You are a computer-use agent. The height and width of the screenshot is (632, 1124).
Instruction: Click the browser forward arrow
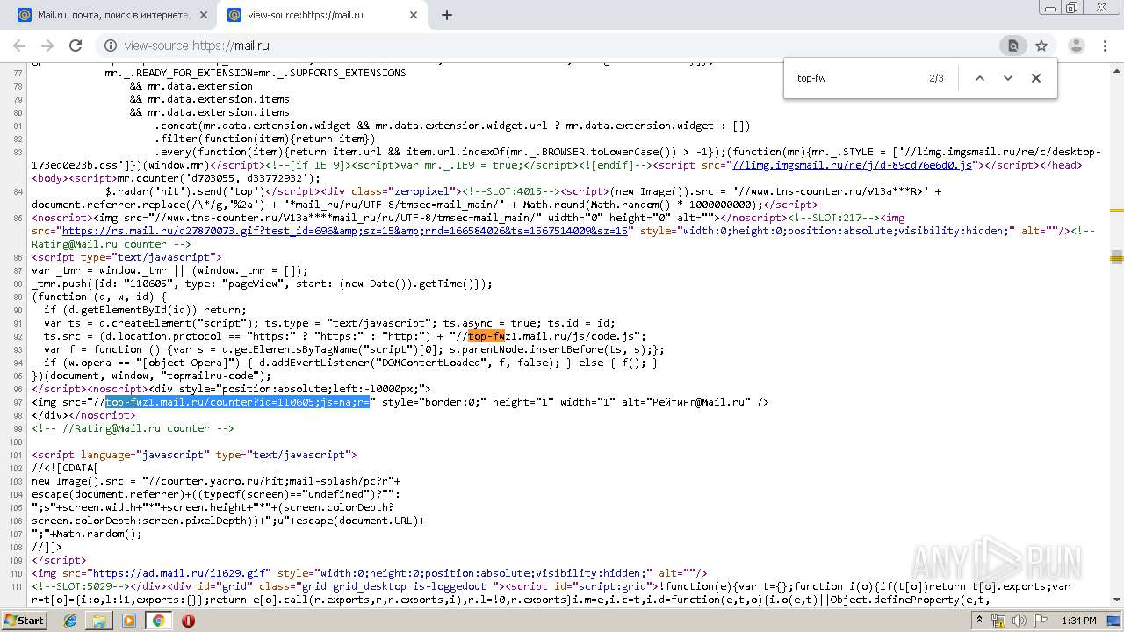47,46
